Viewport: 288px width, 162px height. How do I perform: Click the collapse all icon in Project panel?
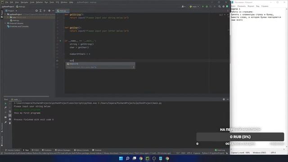coord(44,11)
